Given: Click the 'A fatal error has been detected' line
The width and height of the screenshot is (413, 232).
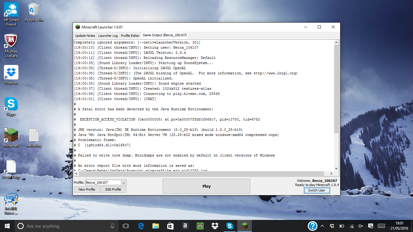Looking at the screenshot, I should 144,109.
